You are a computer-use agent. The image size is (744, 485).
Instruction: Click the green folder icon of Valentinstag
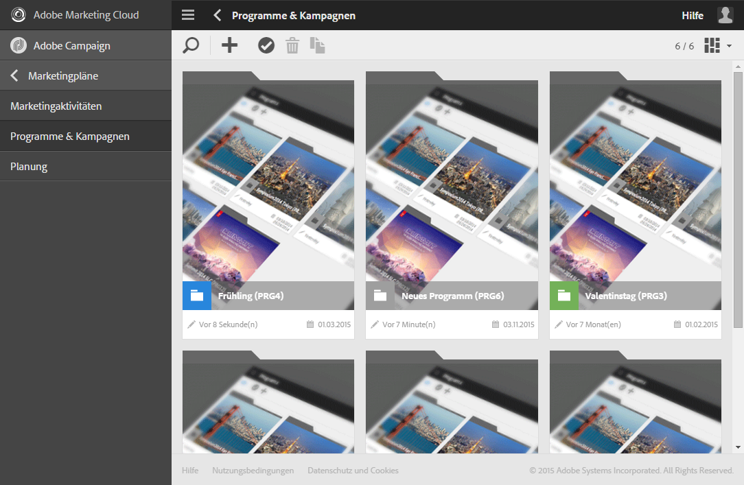tap(564, 296)
